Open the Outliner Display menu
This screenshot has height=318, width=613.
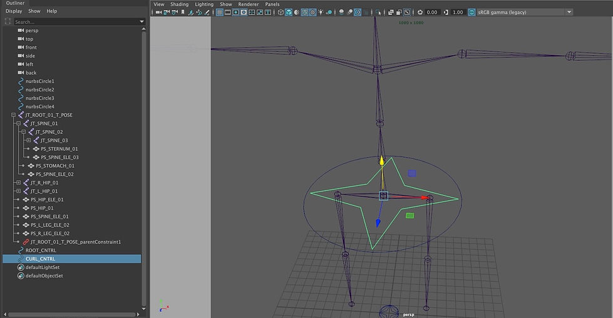click(x=14, y=11)
